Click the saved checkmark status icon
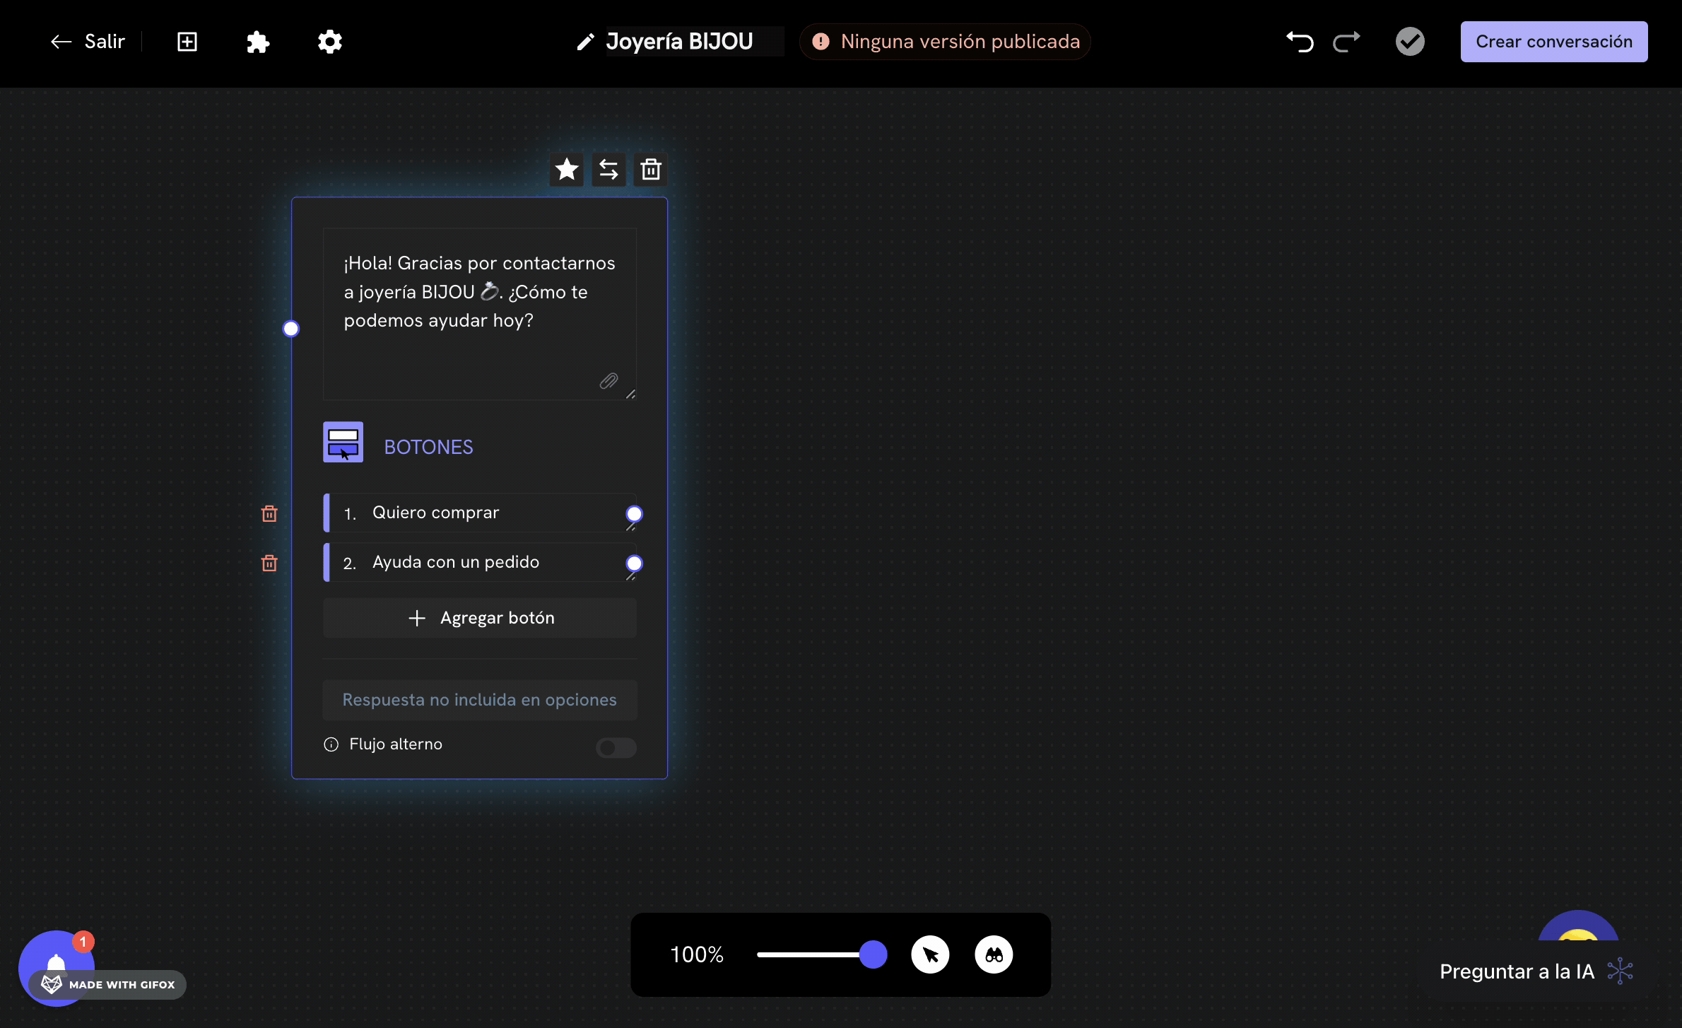The width and height of the screenshot is (1682, 1028). pos(1410,42)
